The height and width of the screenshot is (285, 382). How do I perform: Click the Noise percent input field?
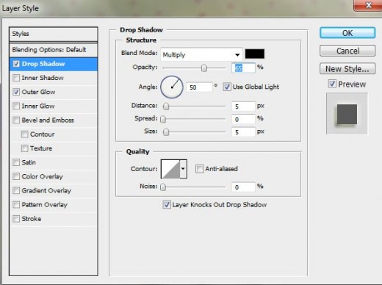pyautogui.click(x=243, y=187)
